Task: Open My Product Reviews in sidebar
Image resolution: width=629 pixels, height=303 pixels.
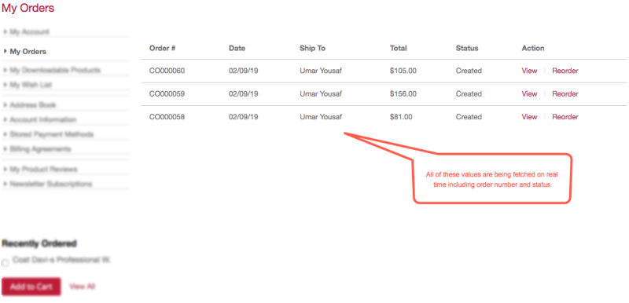Action: (x=43, y=170)
